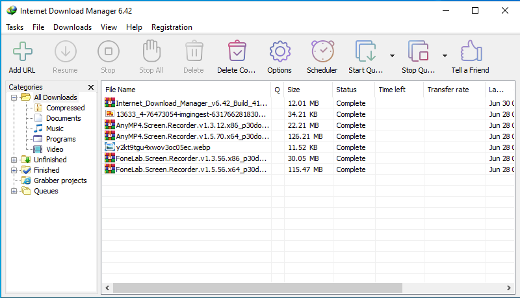Screen dimensions: 520x298
Task: Click the scroll right arrow
Action: click(x=509, y=288)
